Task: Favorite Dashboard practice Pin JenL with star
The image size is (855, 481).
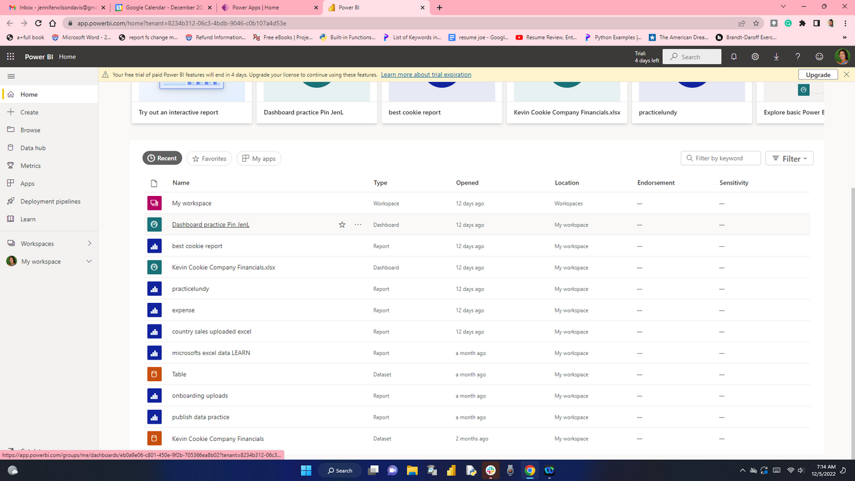Action: click(342, 225)
